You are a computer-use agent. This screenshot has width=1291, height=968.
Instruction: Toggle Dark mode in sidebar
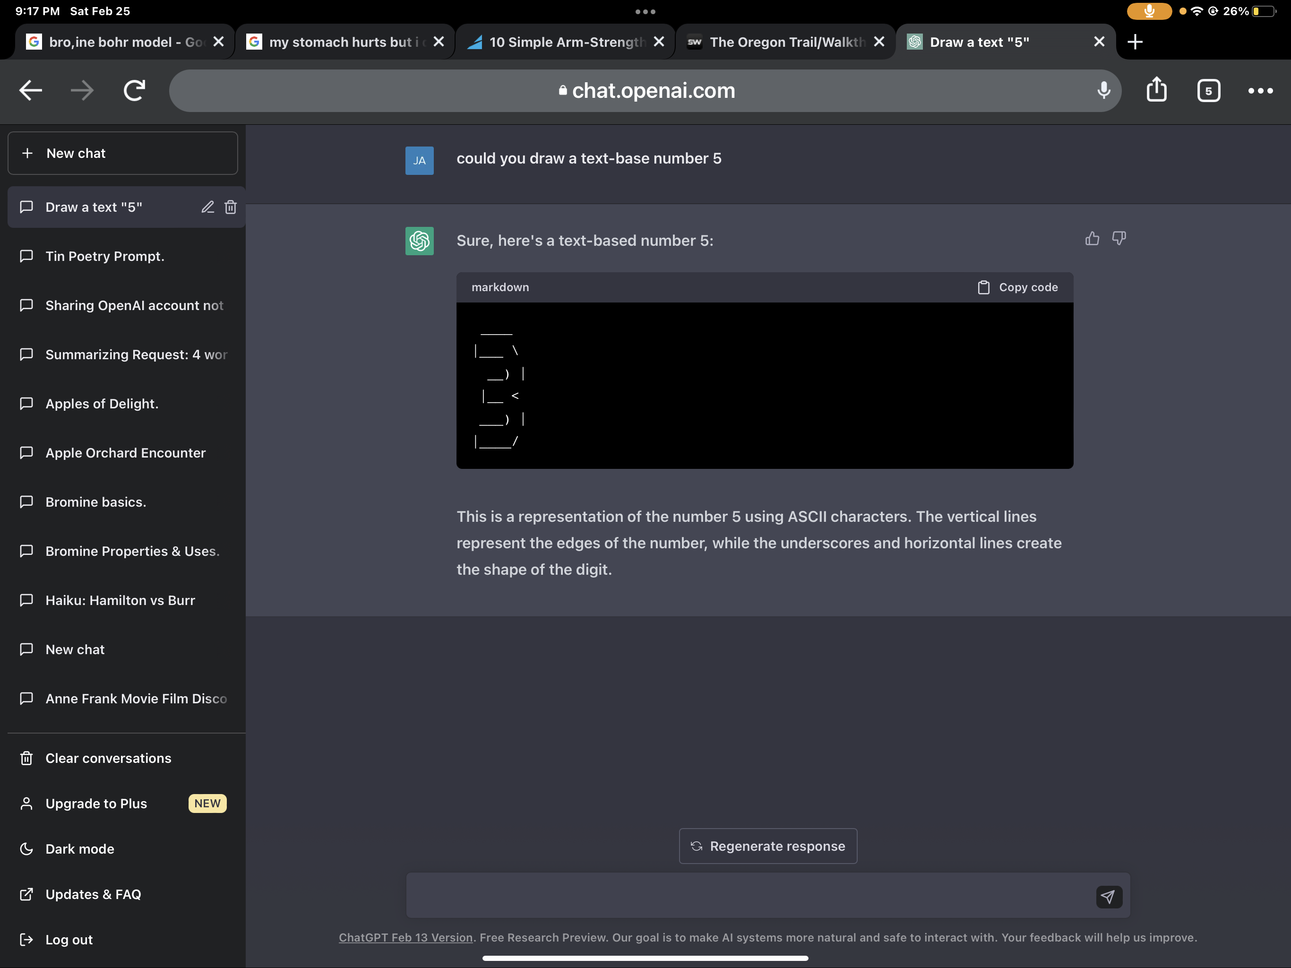pyautogui.click(x=80, y=849)
